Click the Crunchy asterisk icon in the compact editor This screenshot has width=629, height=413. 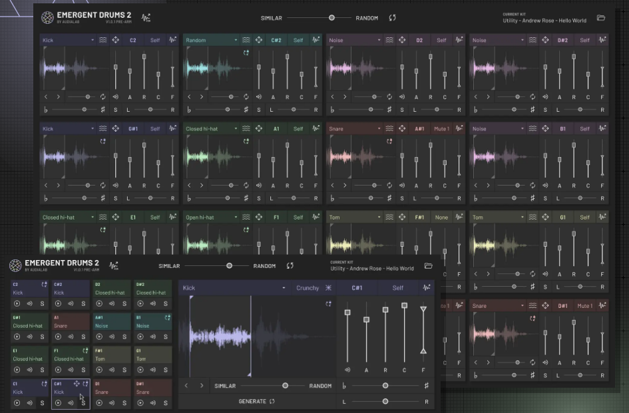tap(328, 287)
